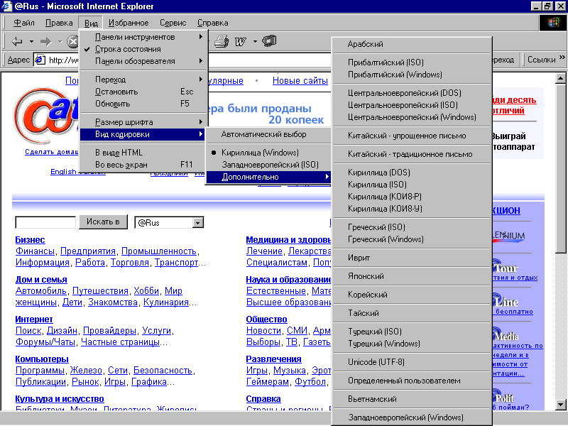Choose Западноевропейский (ISO) encoding
This screenshot has width=568, height=426.
click(x=268, y=165)
